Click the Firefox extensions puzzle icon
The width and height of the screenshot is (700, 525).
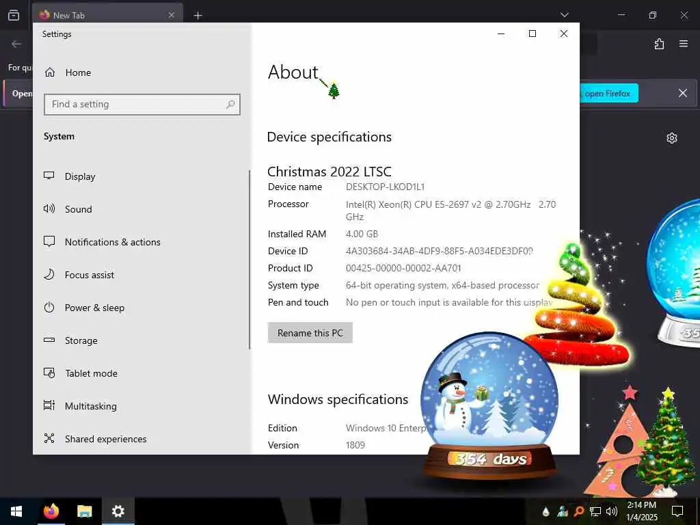[659, 44]
